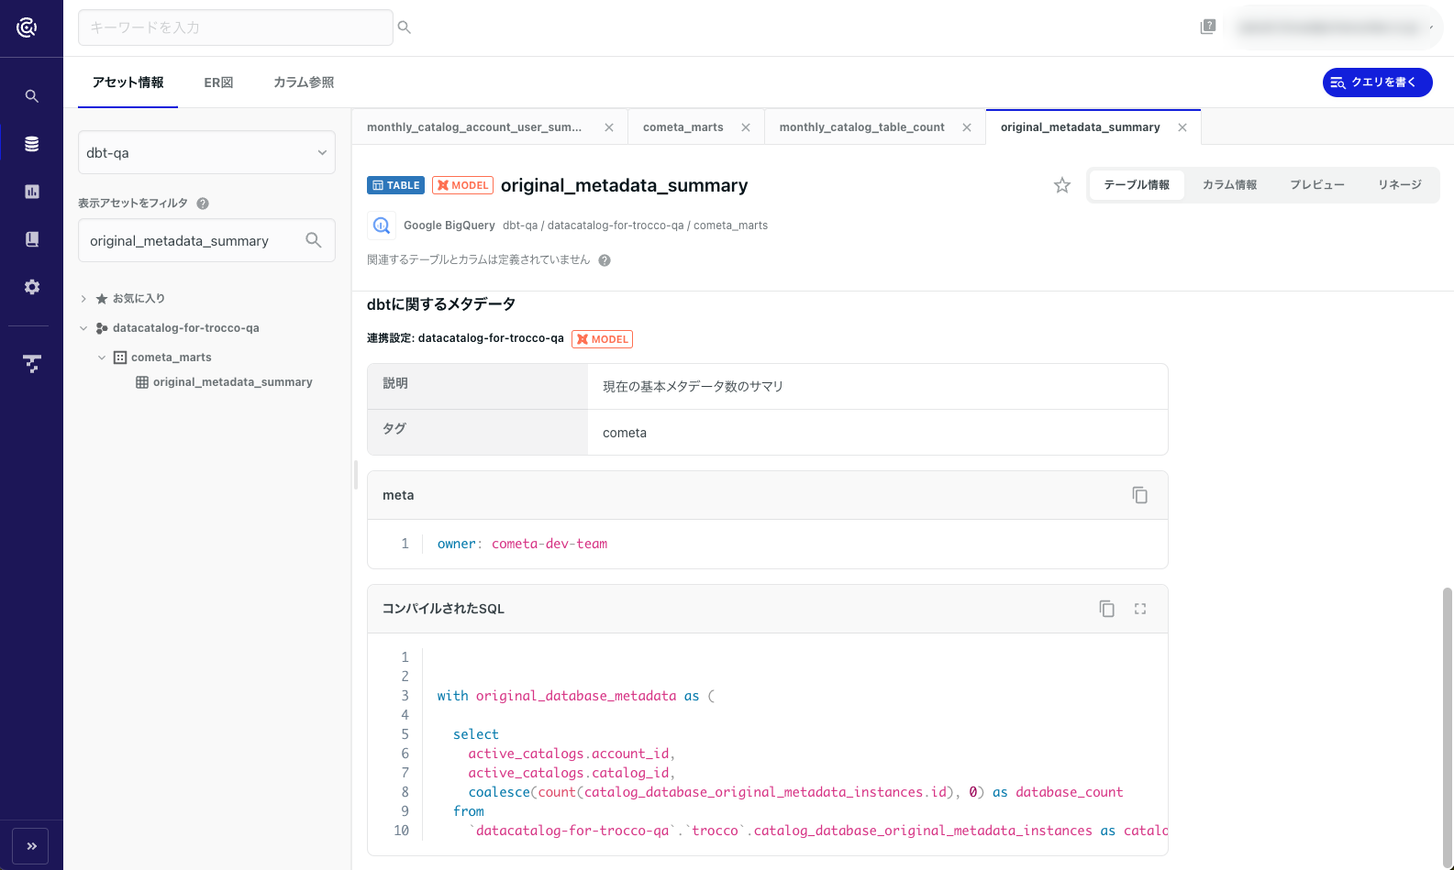
Task: Open the settings gear in sidebar
Action: (x=32, y=287)
